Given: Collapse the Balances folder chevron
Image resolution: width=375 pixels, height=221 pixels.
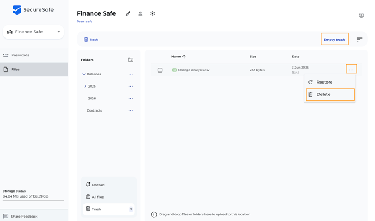Looking at the screenshot, I should [84, 74].
